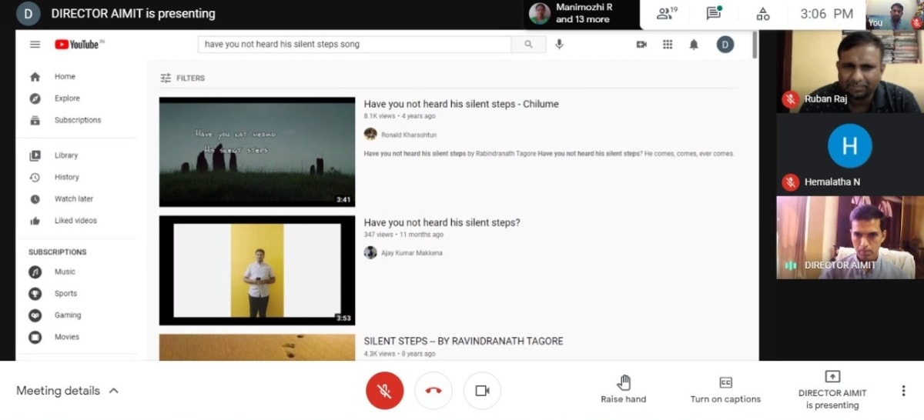Open the Meet chat messages icon

[715, 14]
